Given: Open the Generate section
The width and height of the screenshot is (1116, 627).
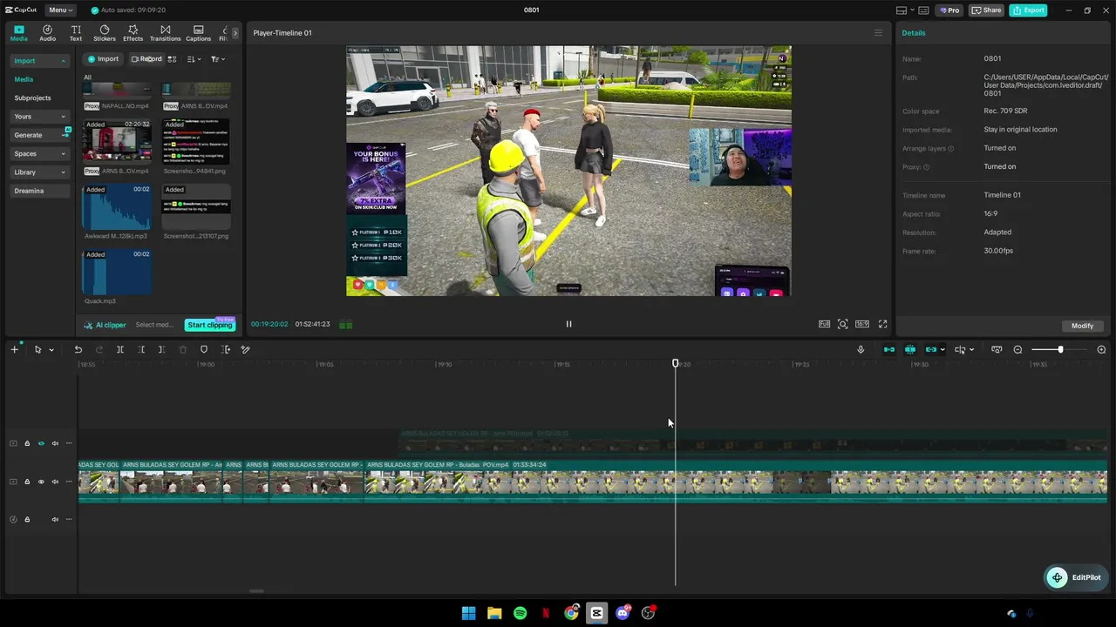Looking at the screenshot, I should 40,135.
